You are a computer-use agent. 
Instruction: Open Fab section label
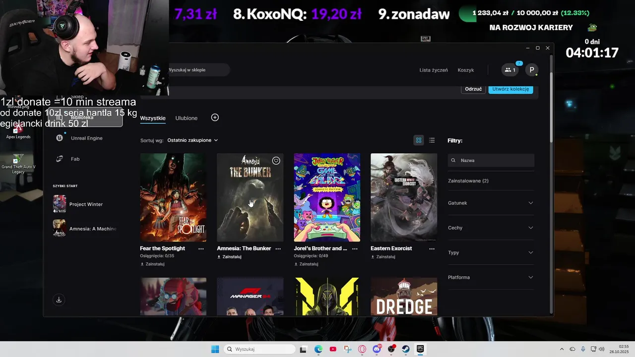75,159
